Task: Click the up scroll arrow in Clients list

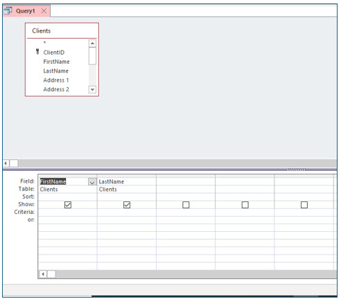Action: [x=92, y=44]
